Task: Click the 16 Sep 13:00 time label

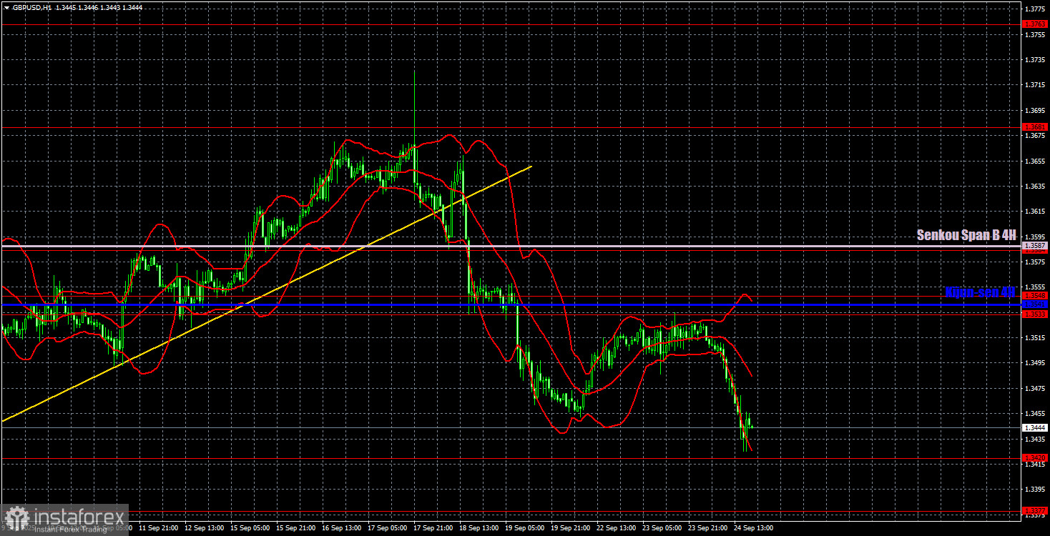Action: (341, 528)
